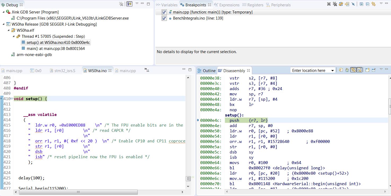
Task: Click Collapse All icon in Breakpoints view
Action: (367, 4)
